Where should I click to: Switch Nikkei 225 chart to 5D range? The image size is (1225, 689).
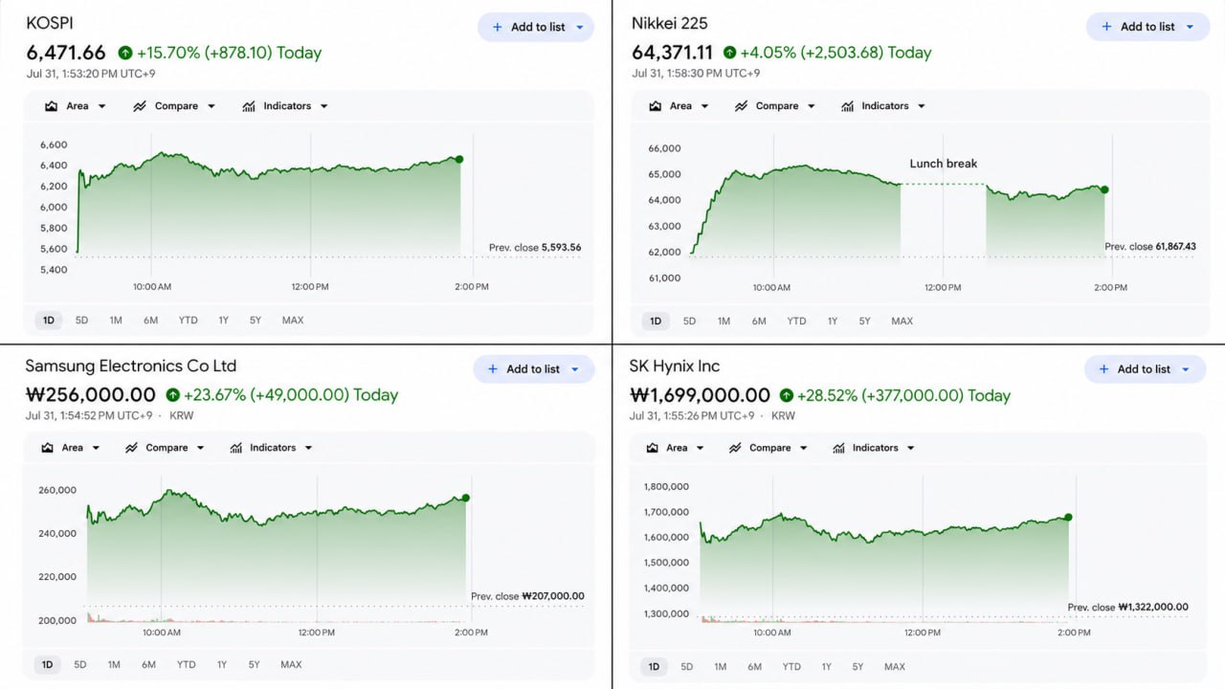point(689,322)
